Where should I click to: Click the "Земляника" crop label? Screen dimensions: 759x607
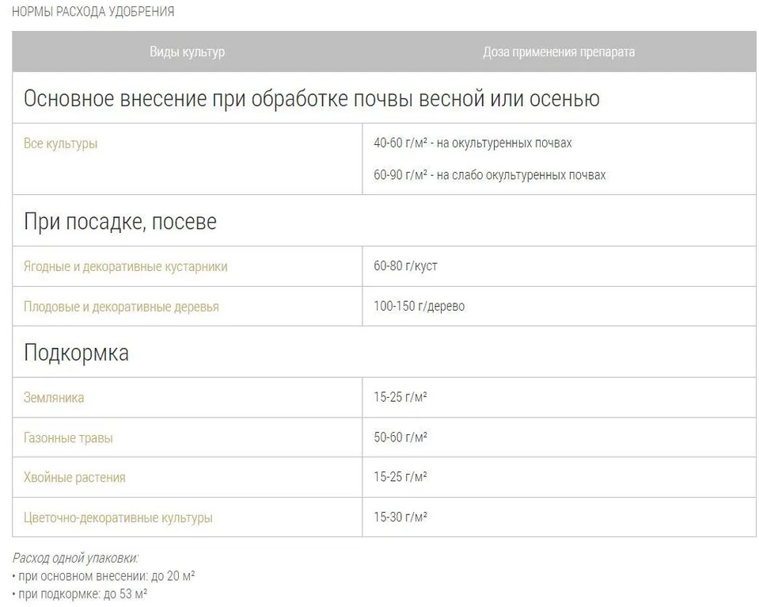(x=54, y=398)
